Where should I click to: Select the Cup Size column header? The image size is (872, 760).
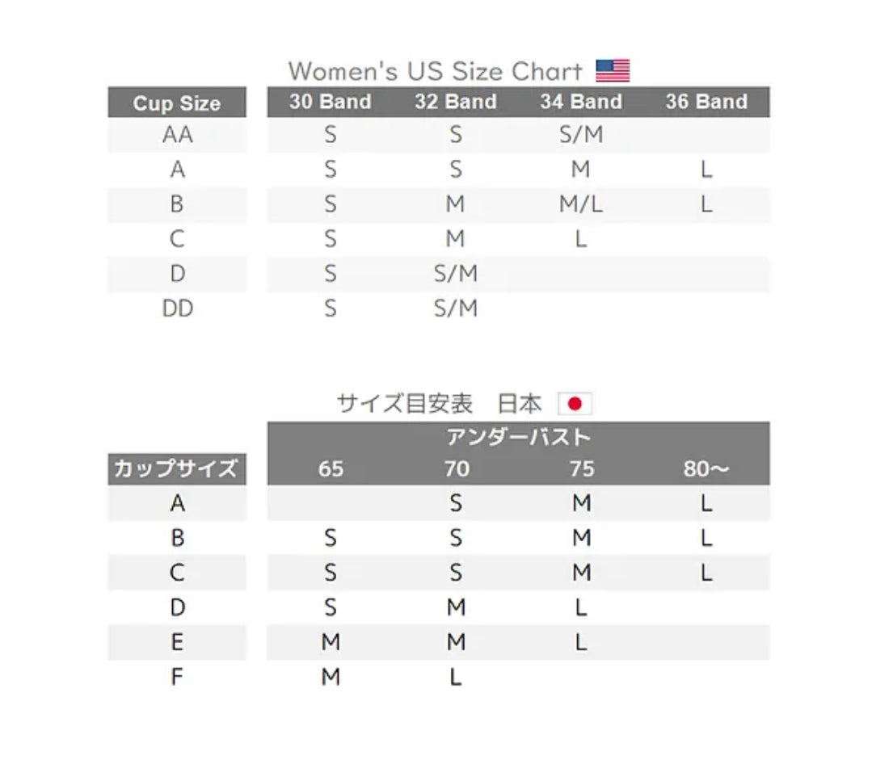coord(177,103)
